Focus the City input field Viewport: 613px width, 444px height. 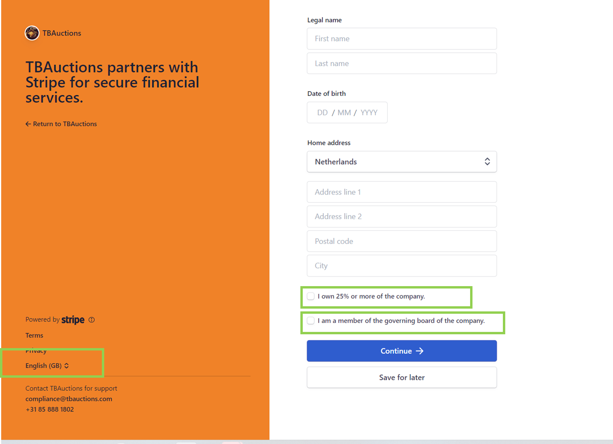[x=401, y=266]
